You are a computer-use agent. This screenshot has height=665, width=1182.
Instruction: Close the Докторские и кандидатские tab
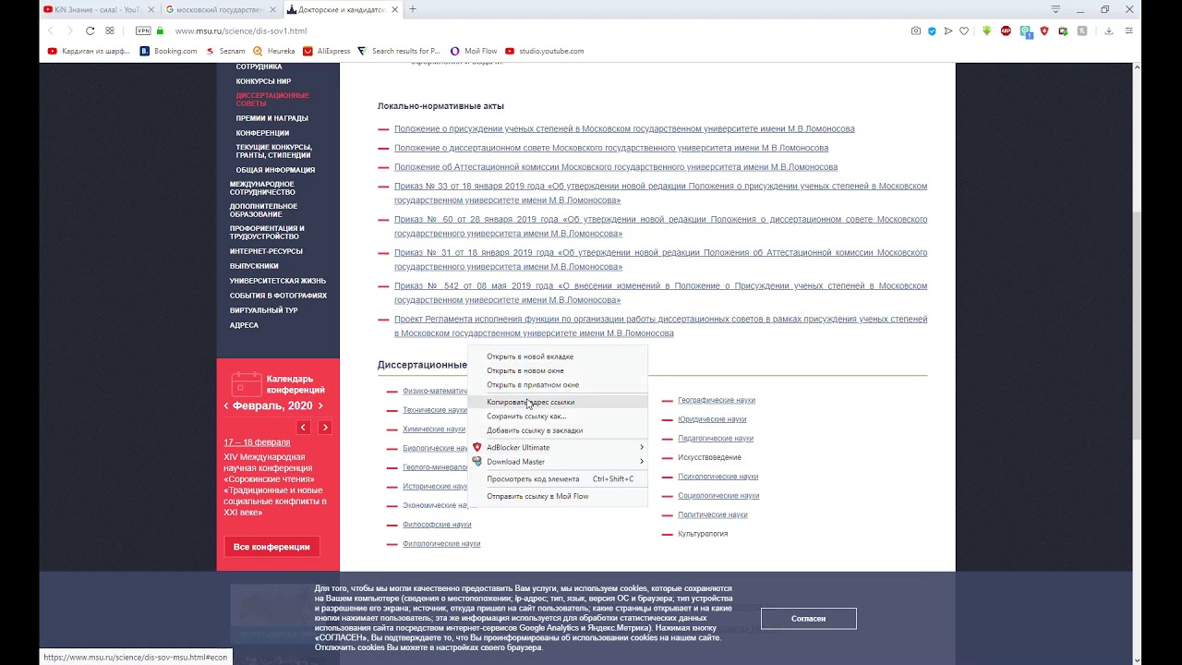point(396,9)
